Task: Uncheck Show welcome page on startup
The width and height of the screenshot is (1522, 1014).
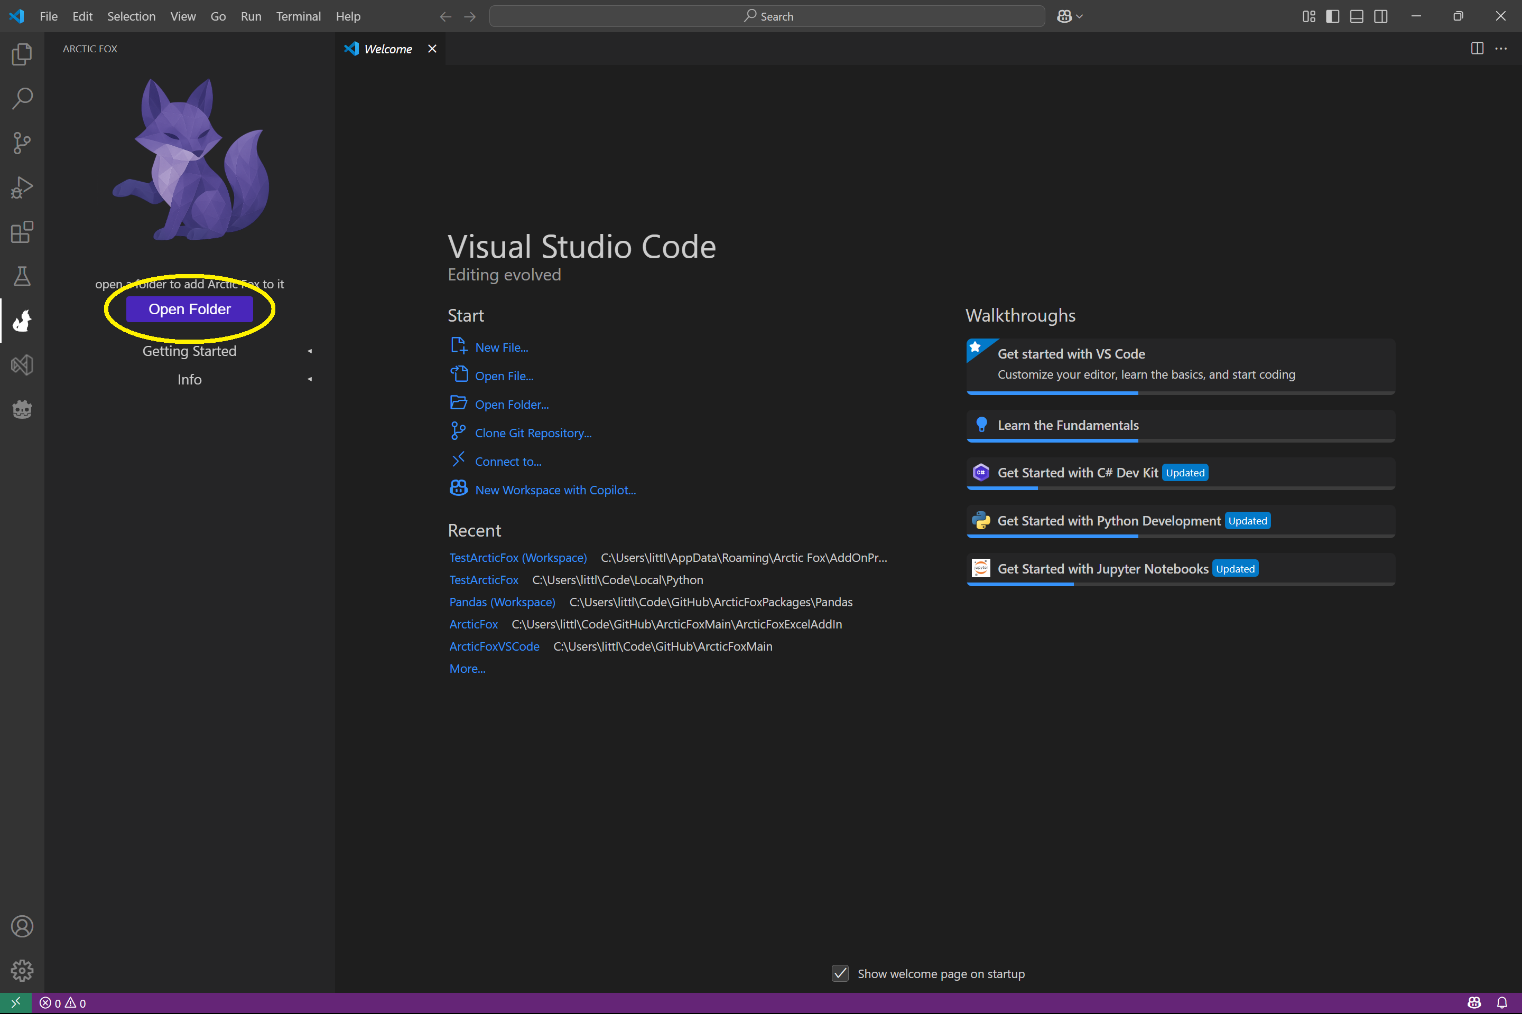Action: [x=840, y=973]
